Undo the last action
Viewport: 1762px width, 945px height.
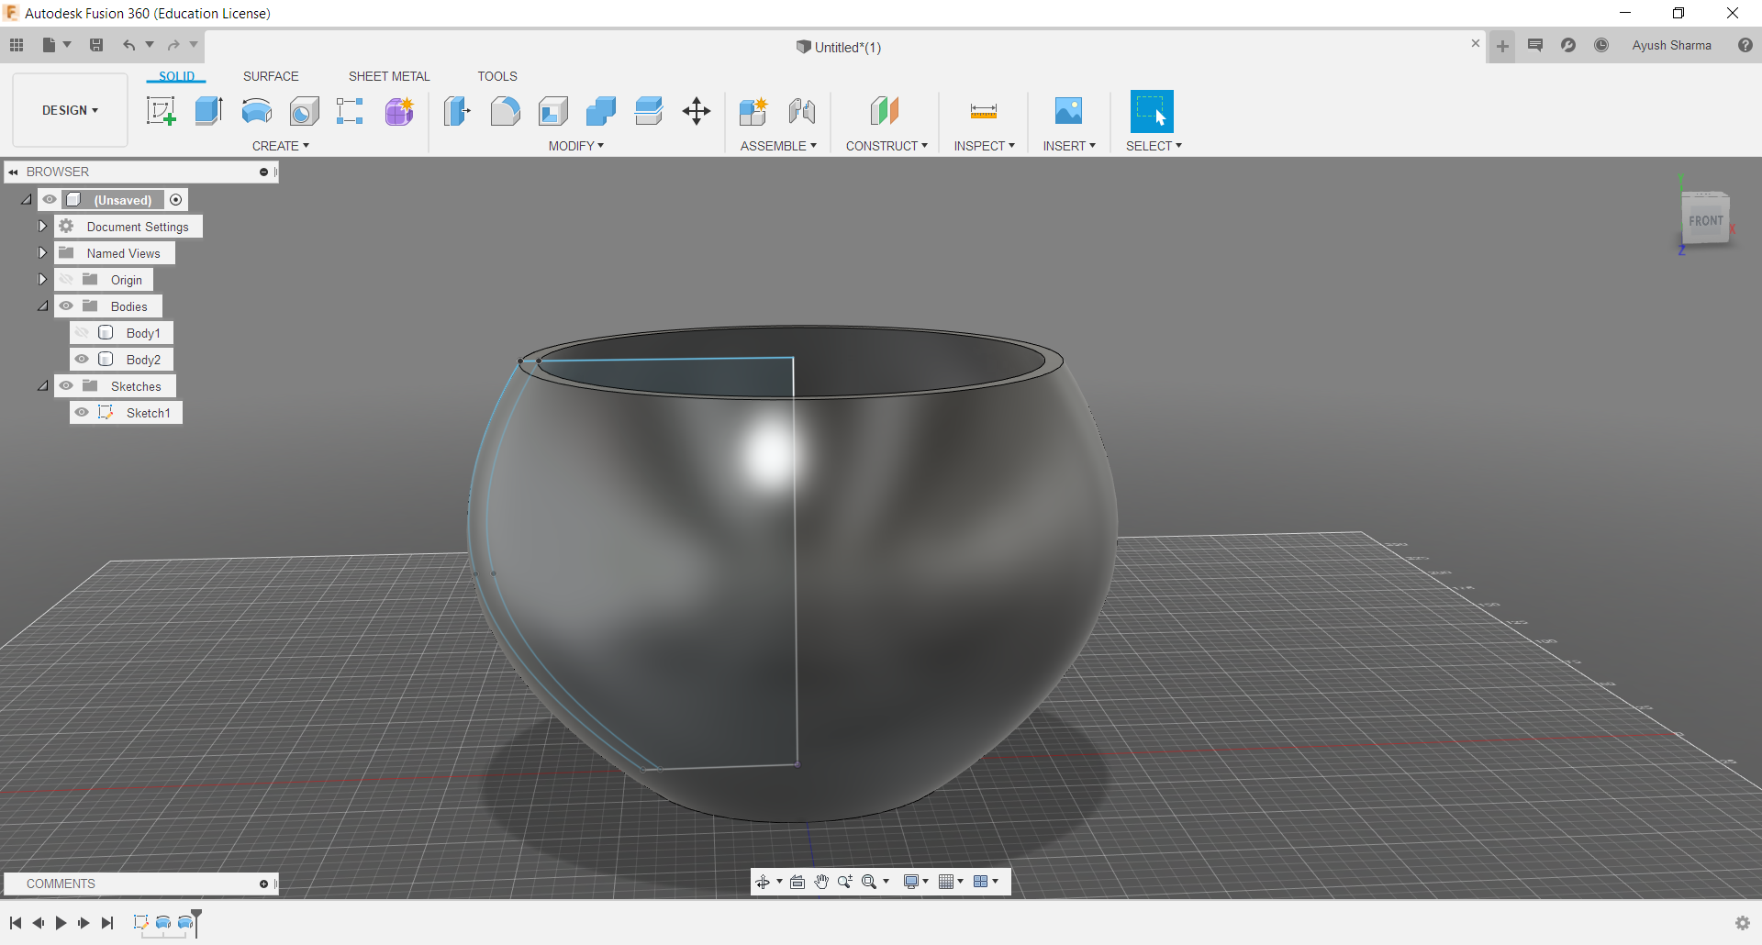click(129, 45)
